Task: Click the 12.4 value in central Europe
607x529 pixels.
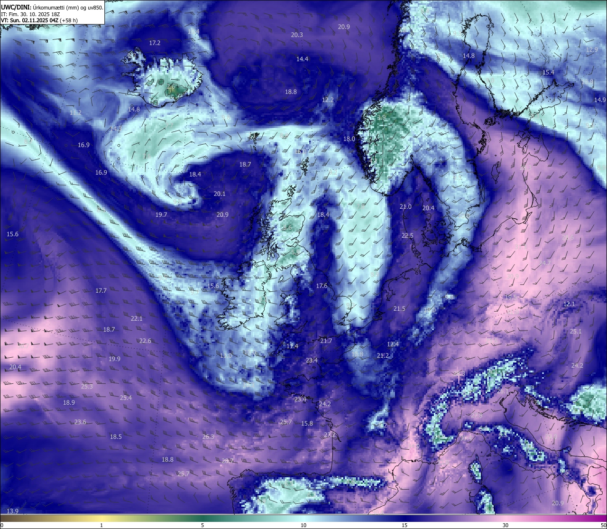Action: [x=393, y=344]
